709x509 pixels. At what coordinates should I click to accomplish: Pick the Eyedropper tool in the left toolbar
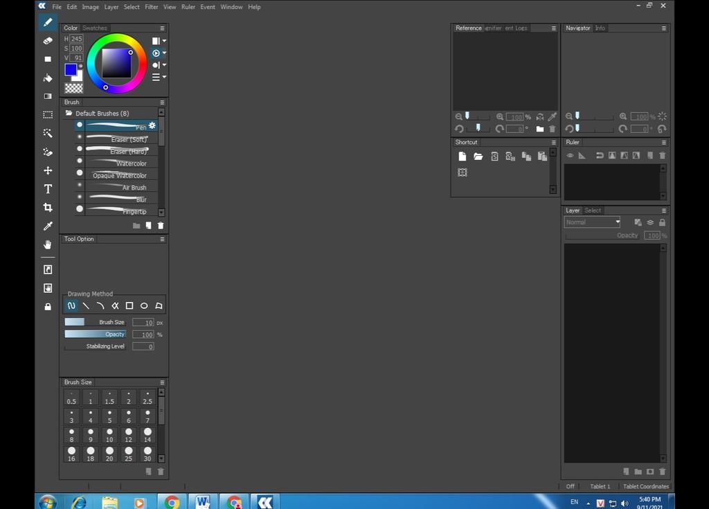coord(48,226)
